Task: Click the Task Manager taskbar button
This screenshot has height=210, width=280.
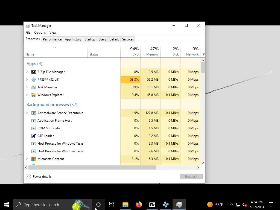Action: (x=179, y=205)
